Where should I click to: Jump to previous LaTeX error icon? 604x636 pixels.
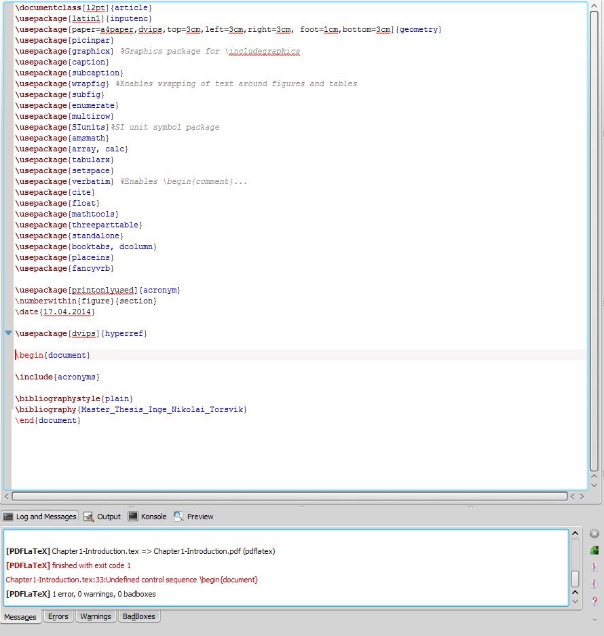point(594,567)
